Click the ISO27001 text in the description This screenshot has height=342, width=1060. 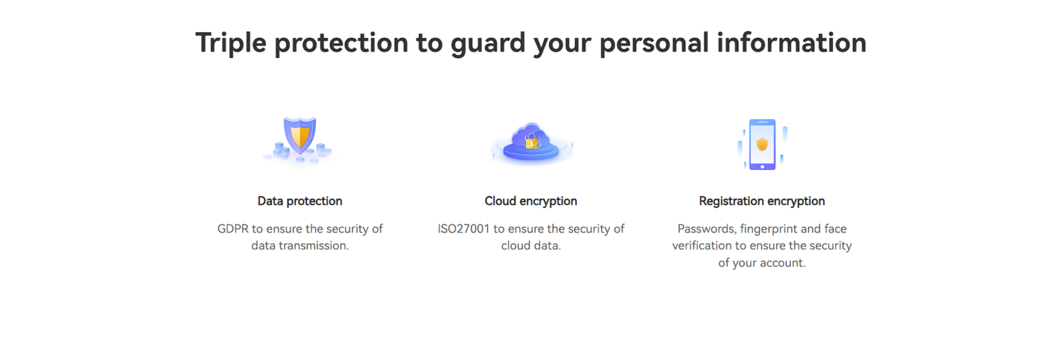(464, 228)
